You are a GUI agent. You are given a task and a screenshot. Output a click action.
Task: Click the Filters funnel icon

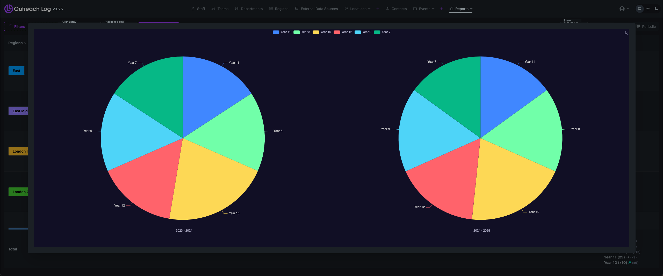(11, 27)
